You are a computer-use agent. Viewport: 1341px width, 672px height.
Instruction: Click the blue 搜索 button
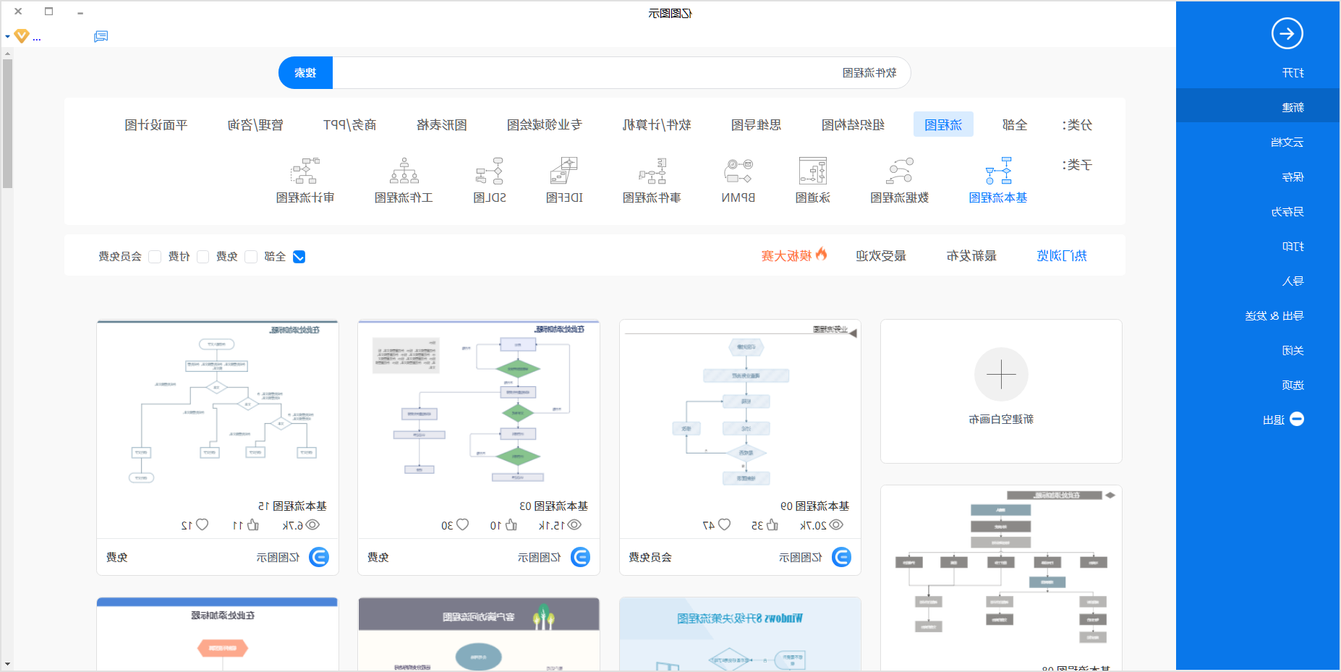coord(305,73)
